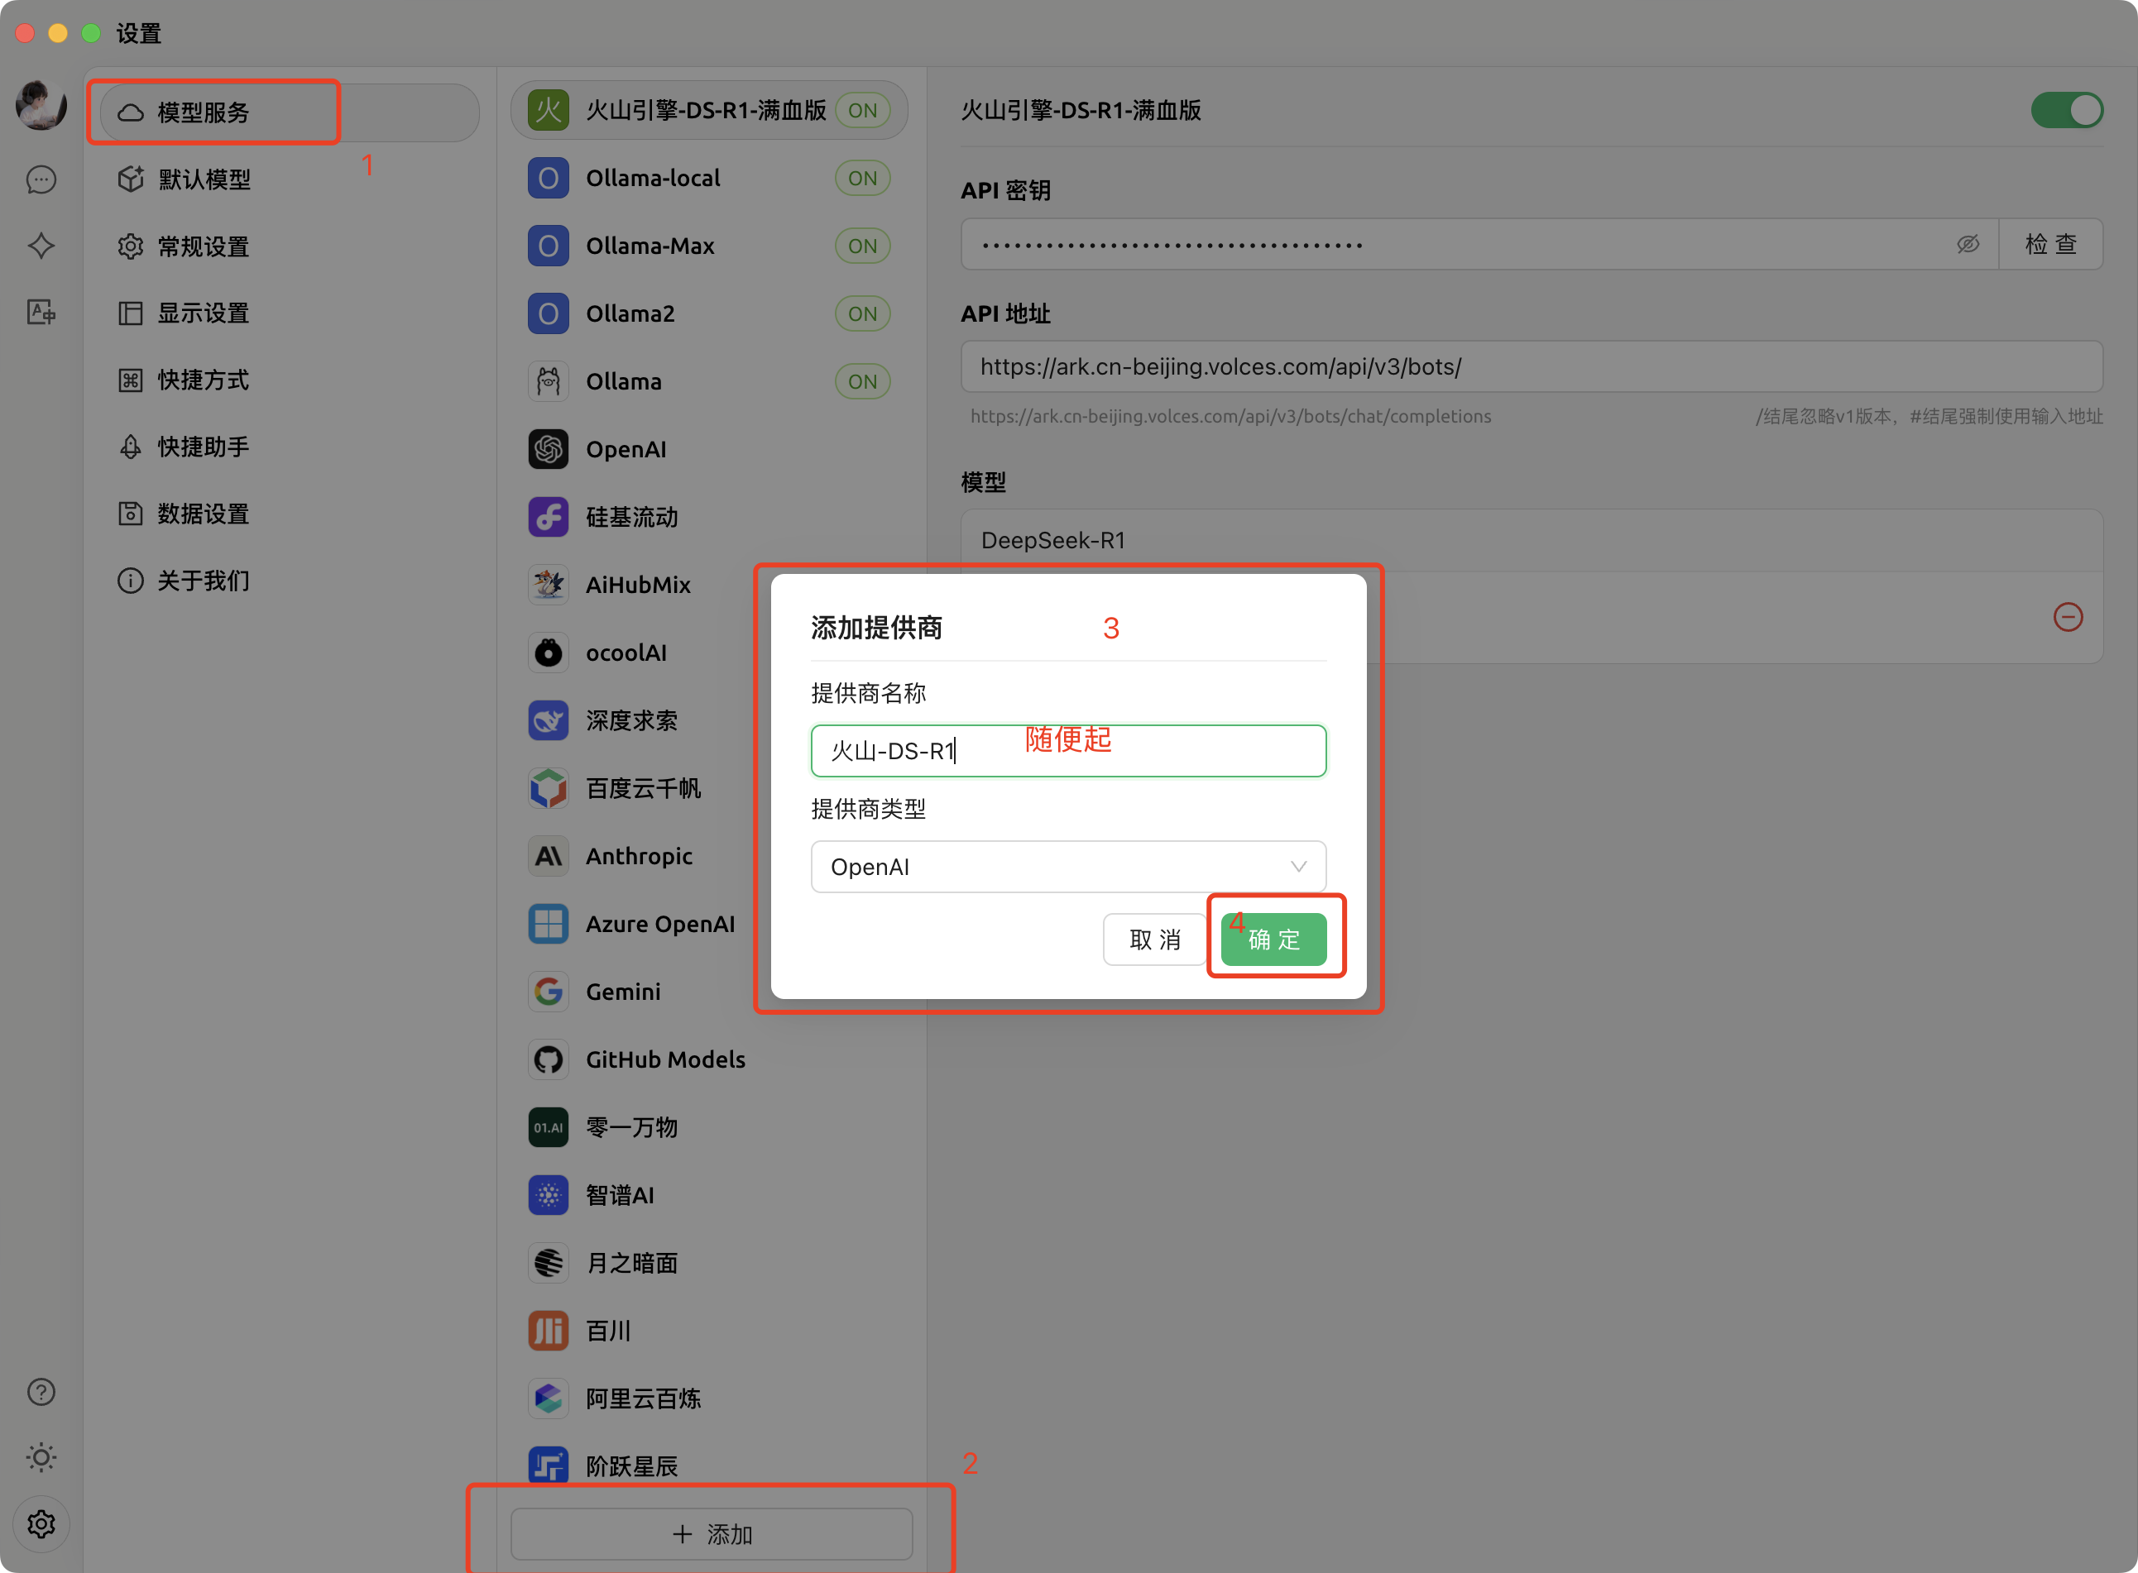The height and width of the screenshot is (1573, 2138).
Task: Click the ON badge beside Ollama2
Action: pyautogui.click(x=863, y=313)
